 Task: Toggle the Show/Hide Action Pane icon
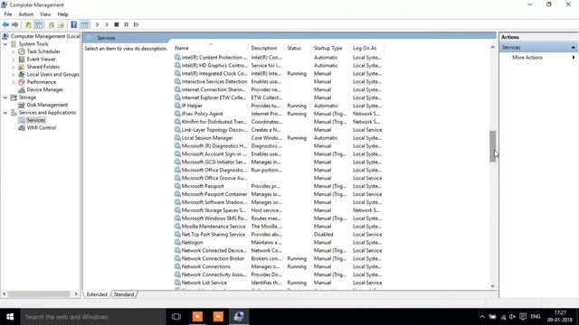pyautogui.click(x=84, y=24)
